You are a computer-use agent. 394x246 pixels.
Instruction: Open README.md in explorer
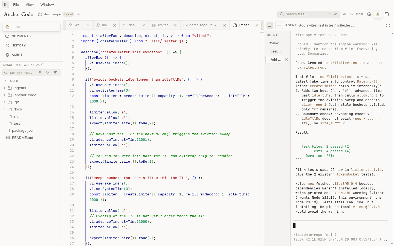tap(22, 138)
